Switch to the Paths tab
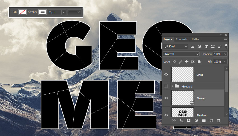 [195, 39]
